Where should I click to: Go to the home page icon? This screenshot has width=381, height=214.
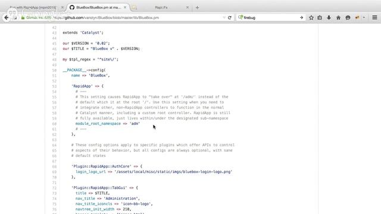click(x=338, y=17)
